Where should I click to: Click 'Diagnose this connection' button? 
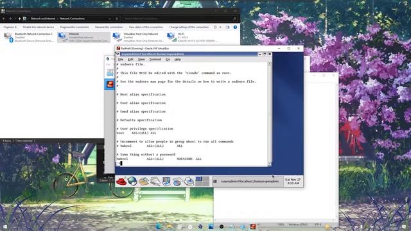[74, 27]
